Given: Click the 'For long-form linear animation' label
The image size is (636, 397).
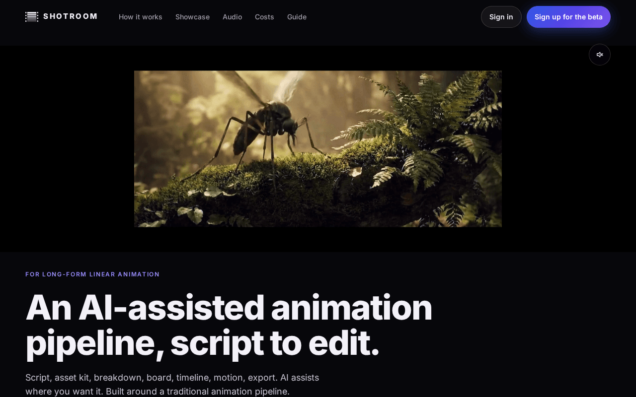Looking at the screenshot, I should (x=92, y=274).
